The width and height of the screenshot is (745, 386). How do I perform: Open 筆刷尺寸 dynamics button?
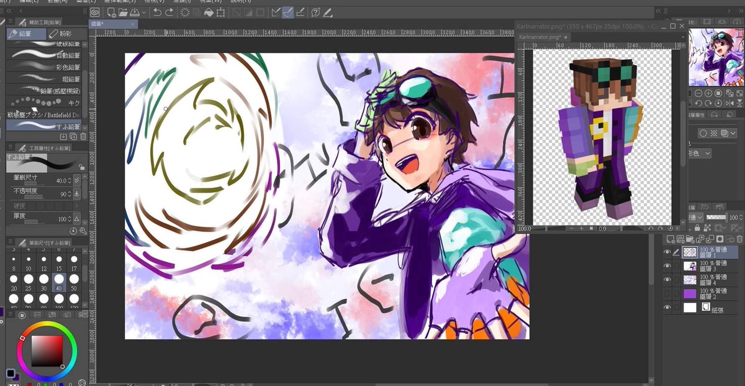76,181
